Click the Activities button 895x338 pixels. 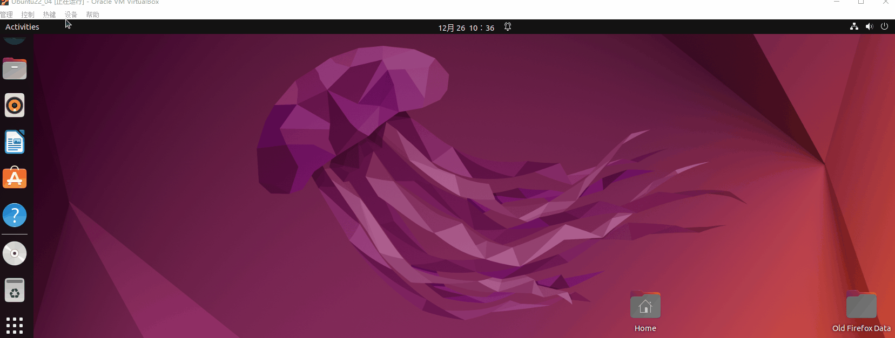(x=22, y=27)
